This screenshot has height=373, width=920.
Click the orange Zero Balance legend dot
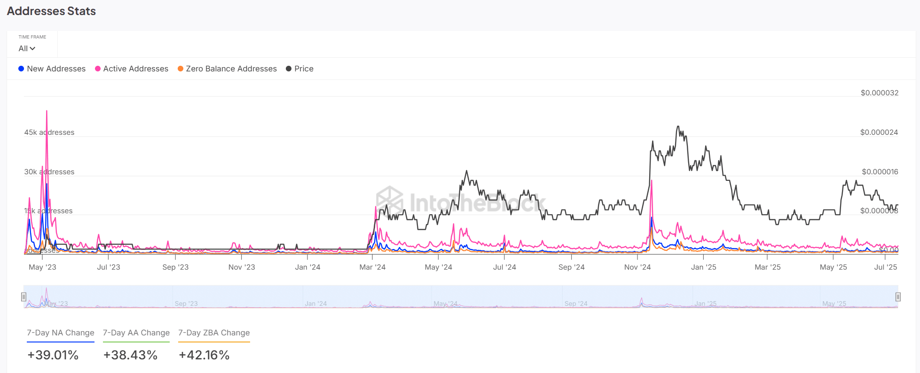(181, 69)
